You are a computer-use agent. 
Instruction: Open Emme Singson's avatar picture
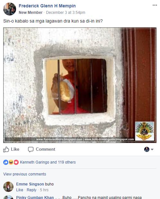(8, 187)
